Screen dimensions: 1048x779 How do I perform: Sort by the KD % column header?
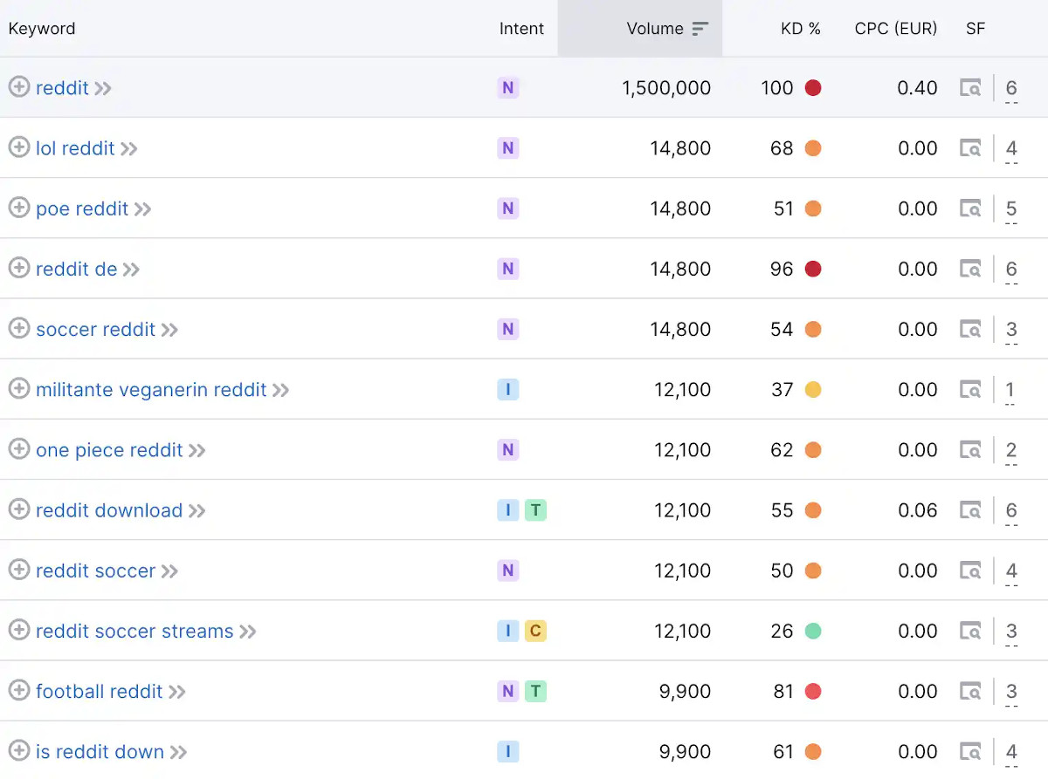pos(801,29)
